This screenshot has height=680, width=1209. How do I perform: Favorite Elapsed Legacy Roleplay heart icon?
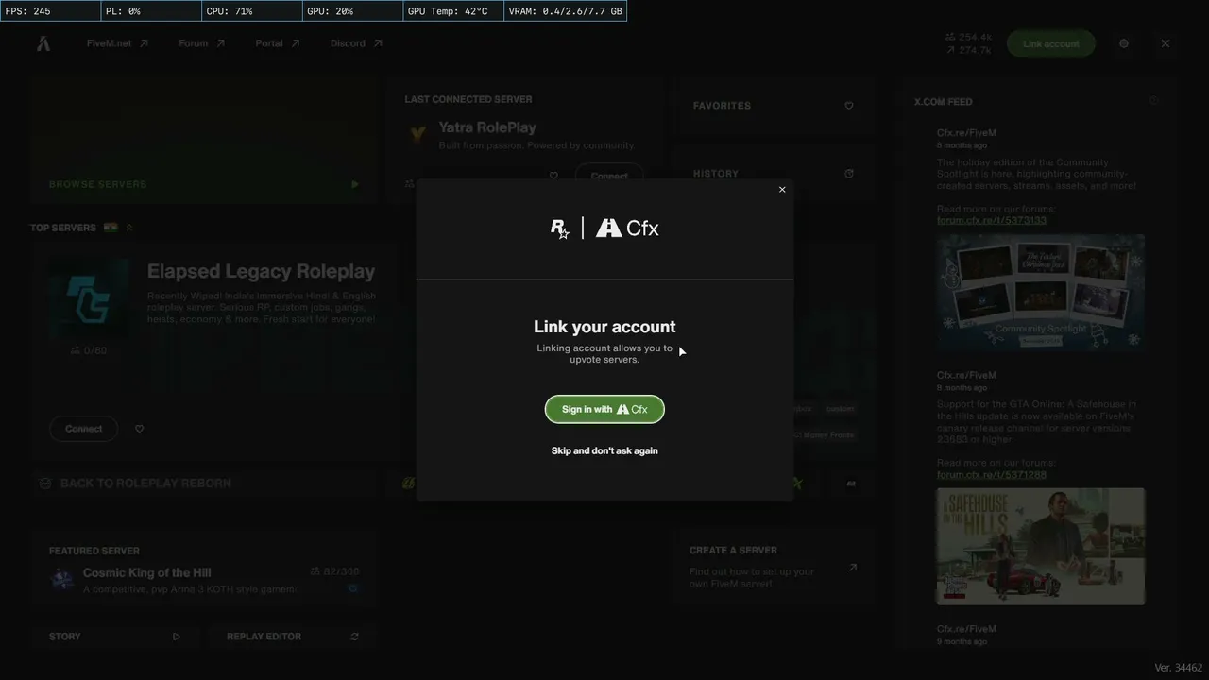pyautogui.click(x=139, y=429)
